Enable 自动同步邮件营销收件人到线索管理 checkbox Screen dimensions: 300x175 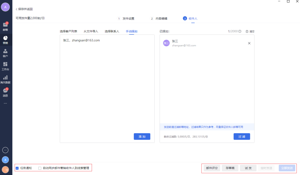click(40, 168)
